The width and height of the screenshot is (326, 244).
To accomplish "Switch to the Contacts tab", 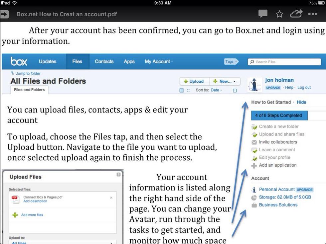I will click(x=104, y=61).
